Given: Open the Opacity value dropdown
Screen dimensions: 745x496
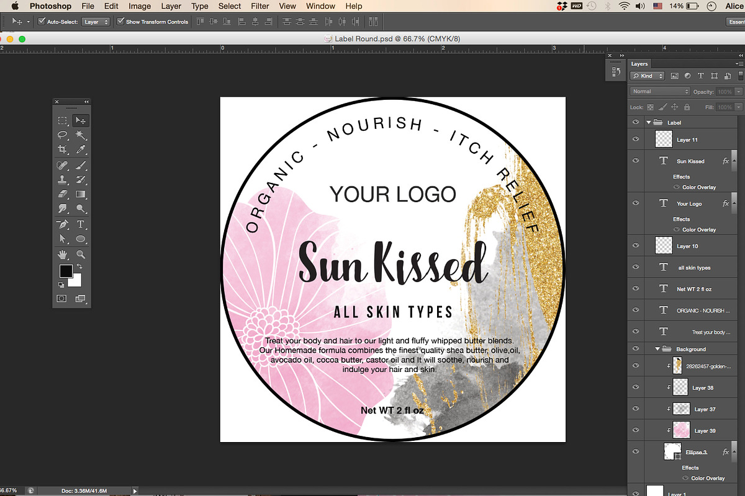Looking at the screenshot, I should [739, 92].
